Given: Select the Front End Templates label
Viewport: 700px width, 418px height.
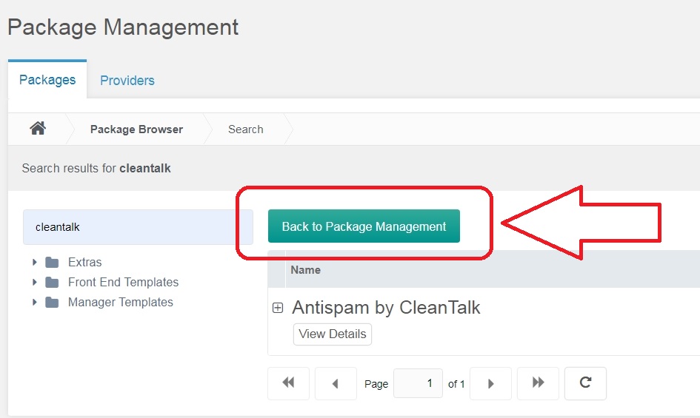Looking at the screenshot, I should pyautogui.click(x=123, y=283).
